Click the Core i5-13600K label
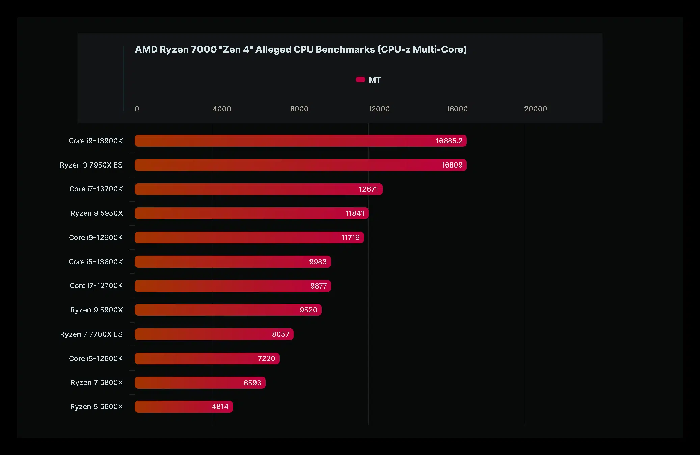This screenshot has height=455, width=700. (96, 262)
